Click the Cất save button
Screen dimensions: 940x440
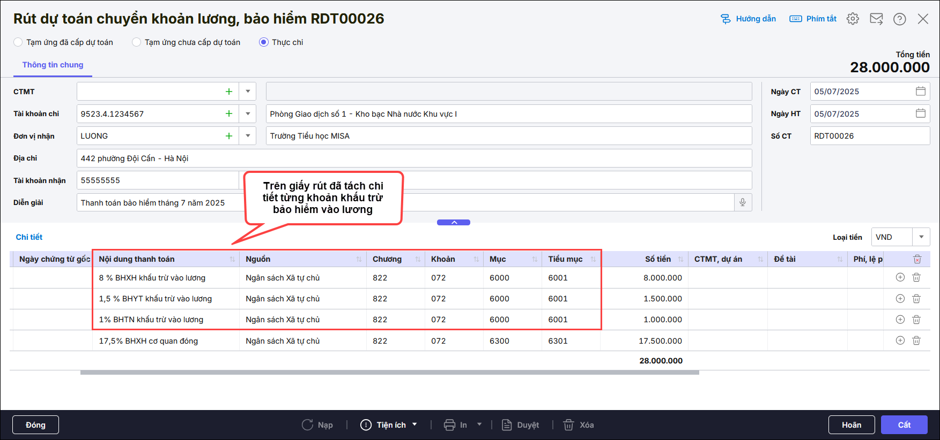point(904,425)
